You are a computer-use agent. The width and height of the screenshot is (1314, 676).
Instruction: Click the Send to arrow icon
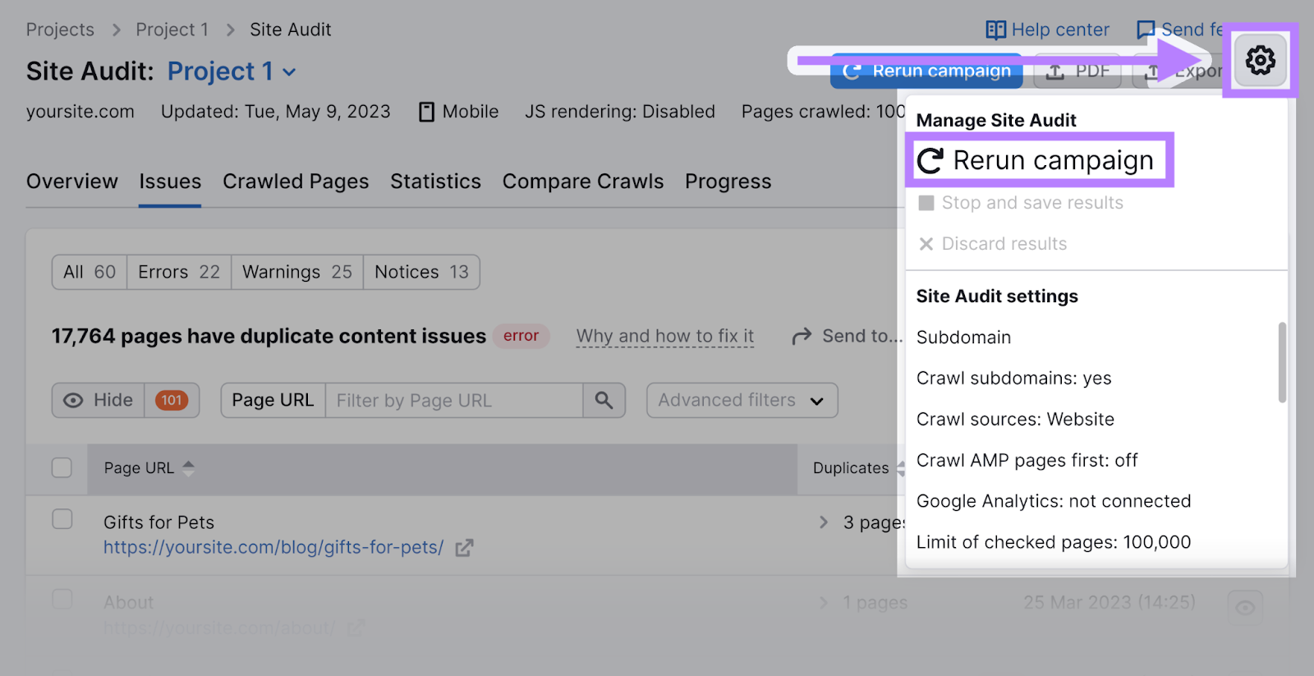click(802, 337)
